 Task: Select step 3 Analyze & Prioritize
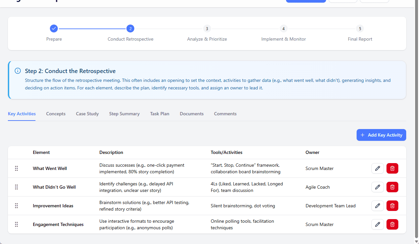click(x=207, y=28)
